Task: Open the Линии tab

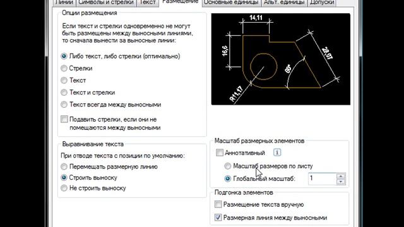Action: pyautogui.click(x=64, y=3)
